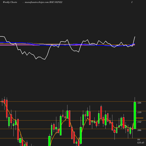Click the orange current-level marker beside 112
Screen dimensions: 146x146
click(x=140, y=118)
